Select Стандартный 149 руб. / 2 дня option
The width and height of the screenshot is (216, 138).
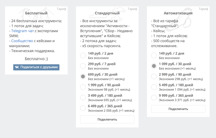pos(83,56)
